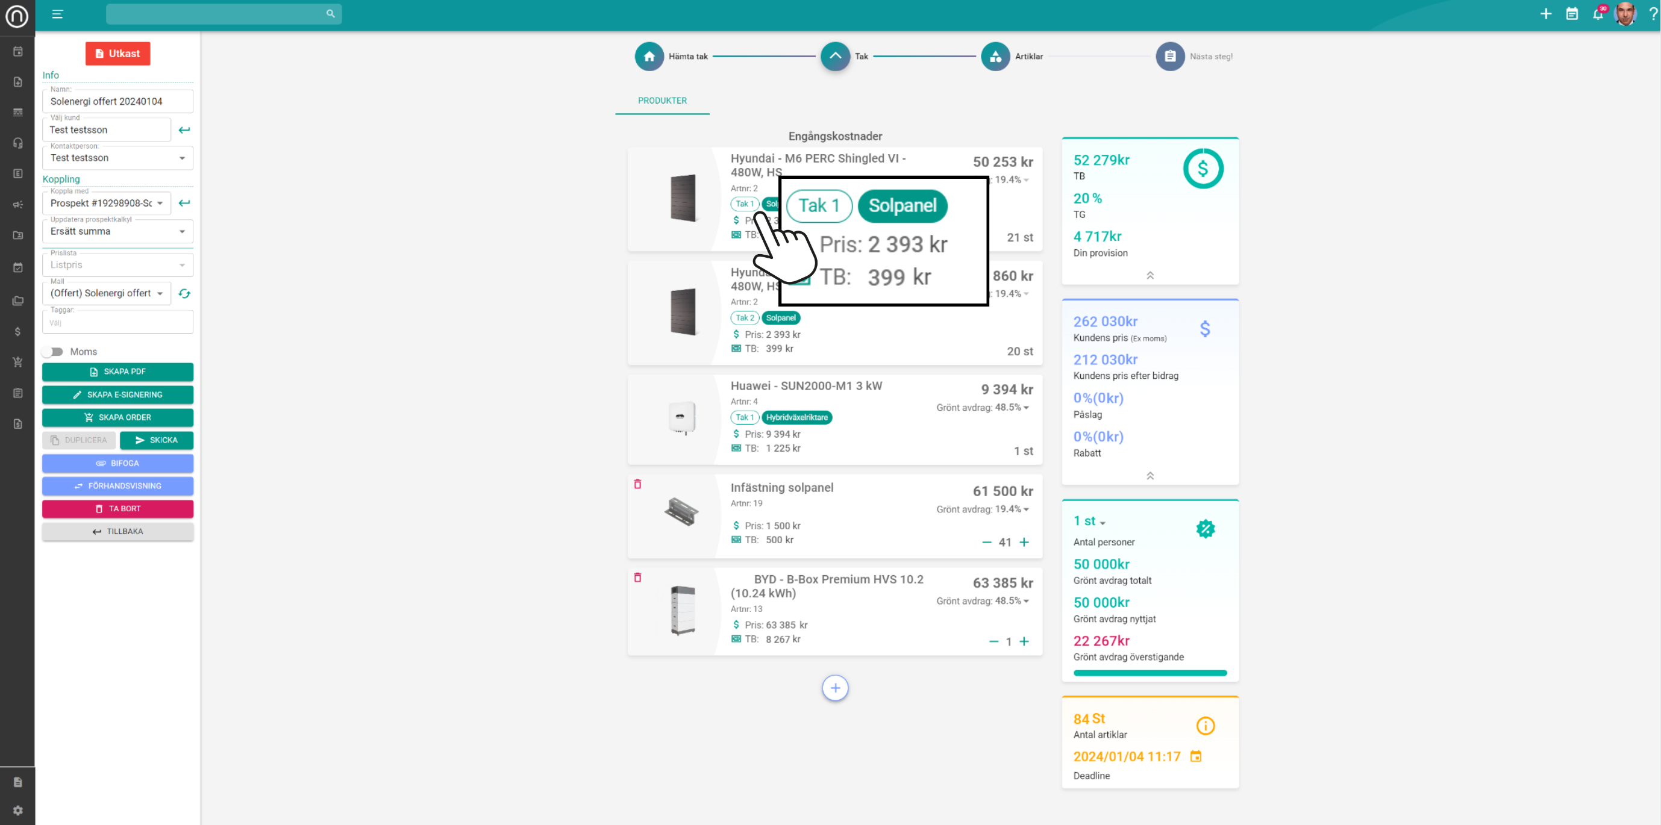The width and height of the screenshot is (1661, 825).
Task: Click the Taggar input field
Action: [118, 322]
